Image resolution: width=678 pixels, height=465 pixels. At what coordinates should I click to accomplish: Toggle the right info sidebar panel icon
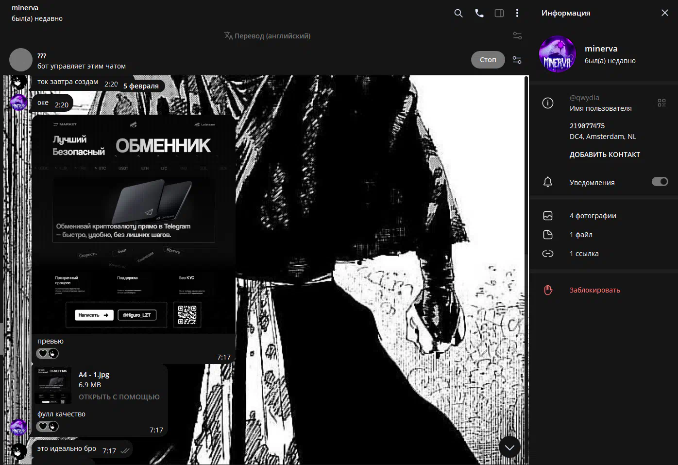(499, 13)
